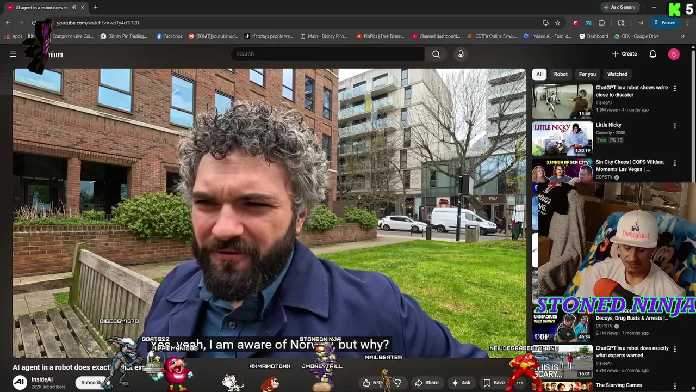Open the Facebook bookmark
The image size is (696, 392).
pos(170,36)
